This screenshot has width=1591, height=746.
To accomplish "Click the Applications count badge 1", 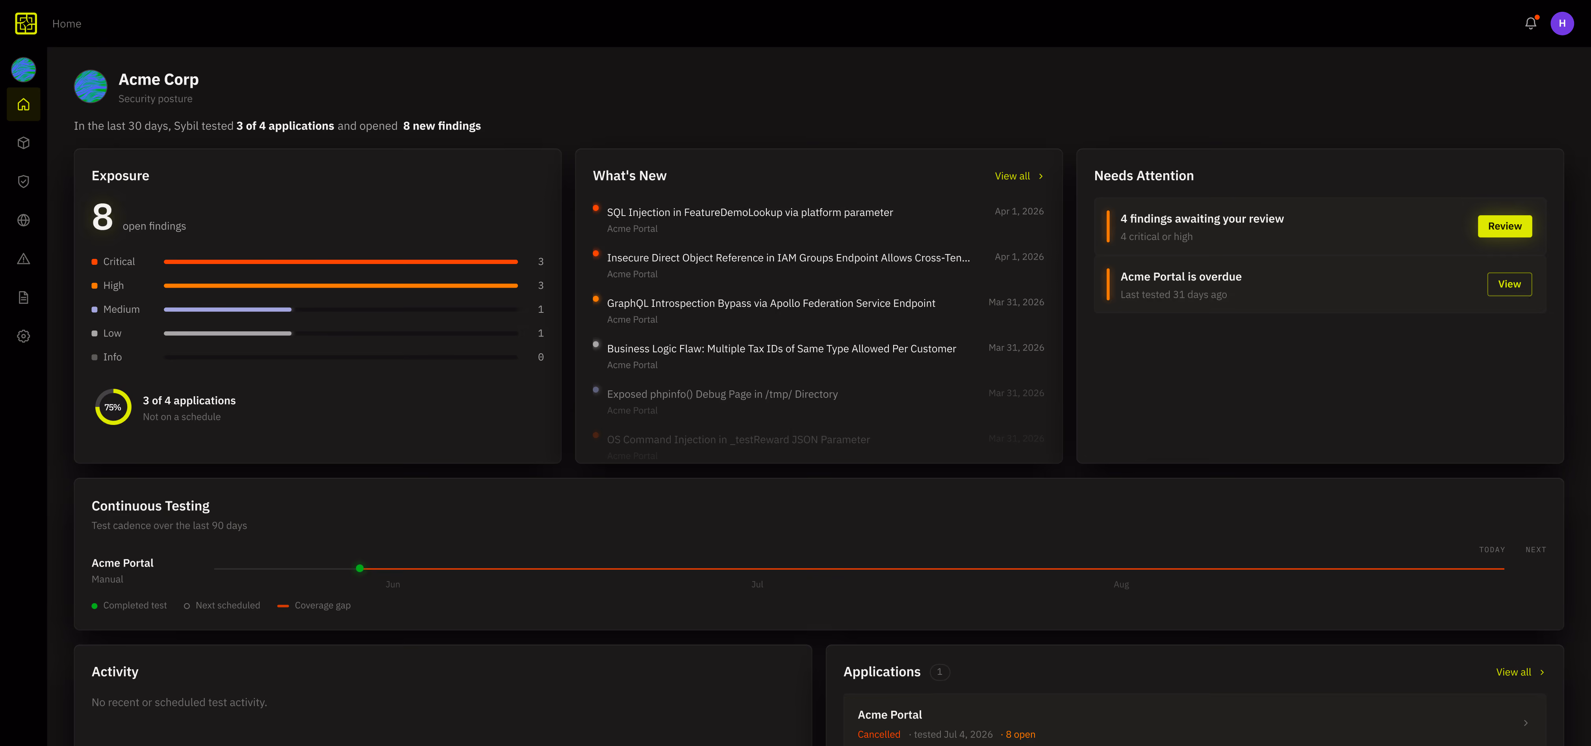I will pos(939,672).
